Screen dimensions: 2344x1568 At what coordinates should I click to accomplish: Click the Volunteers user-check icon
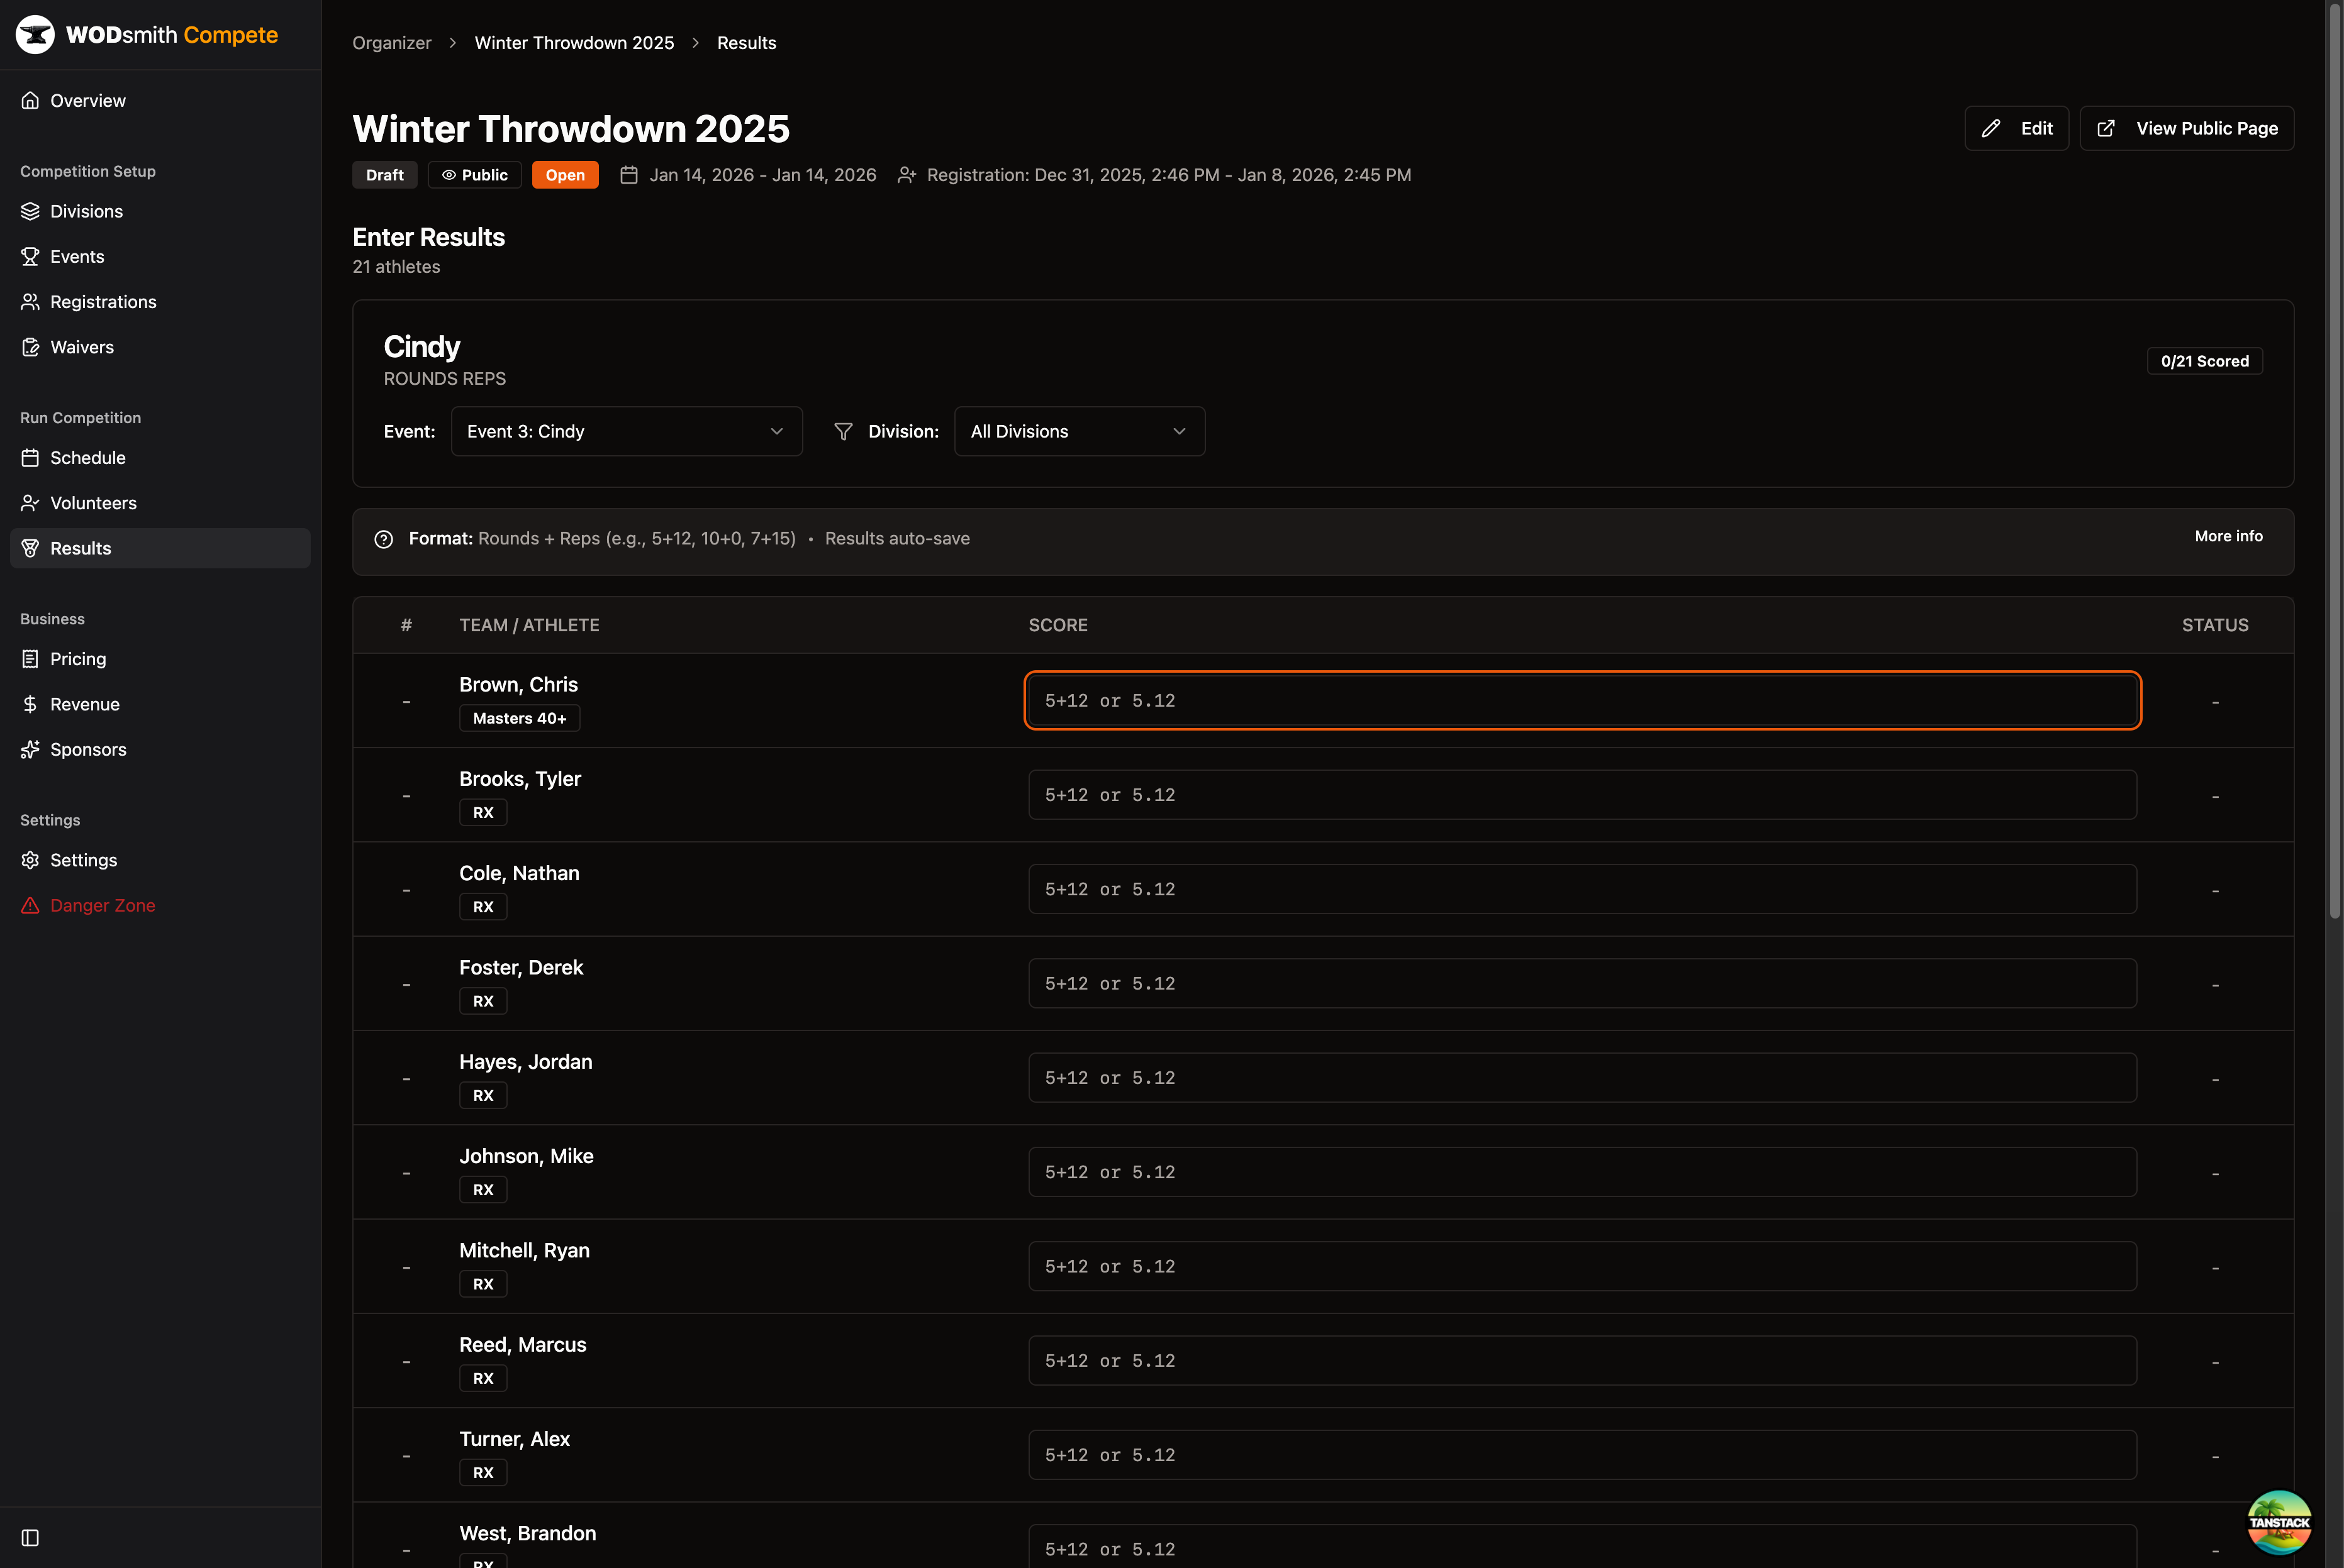coord(30,503)
